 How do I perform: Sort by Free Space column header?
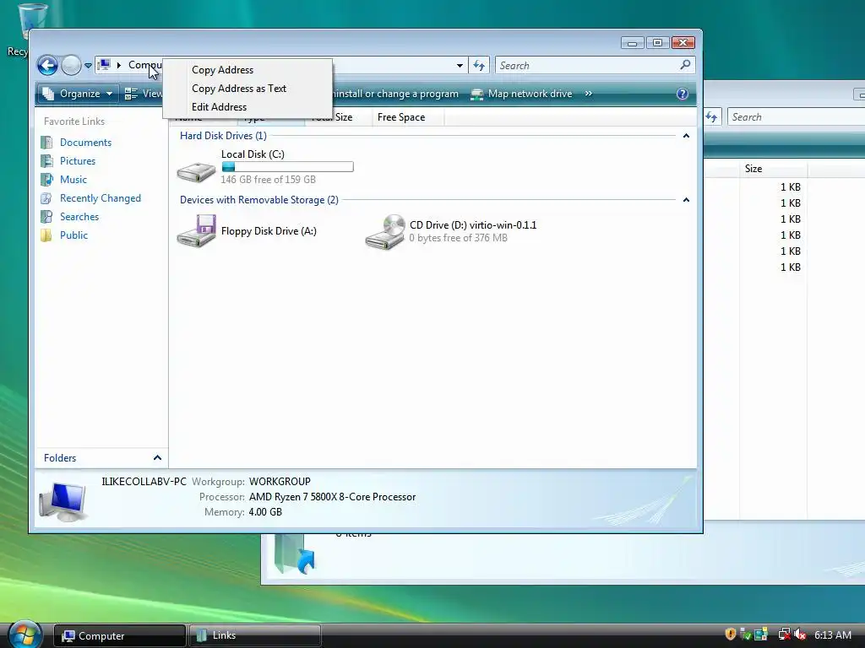[408, 117]
